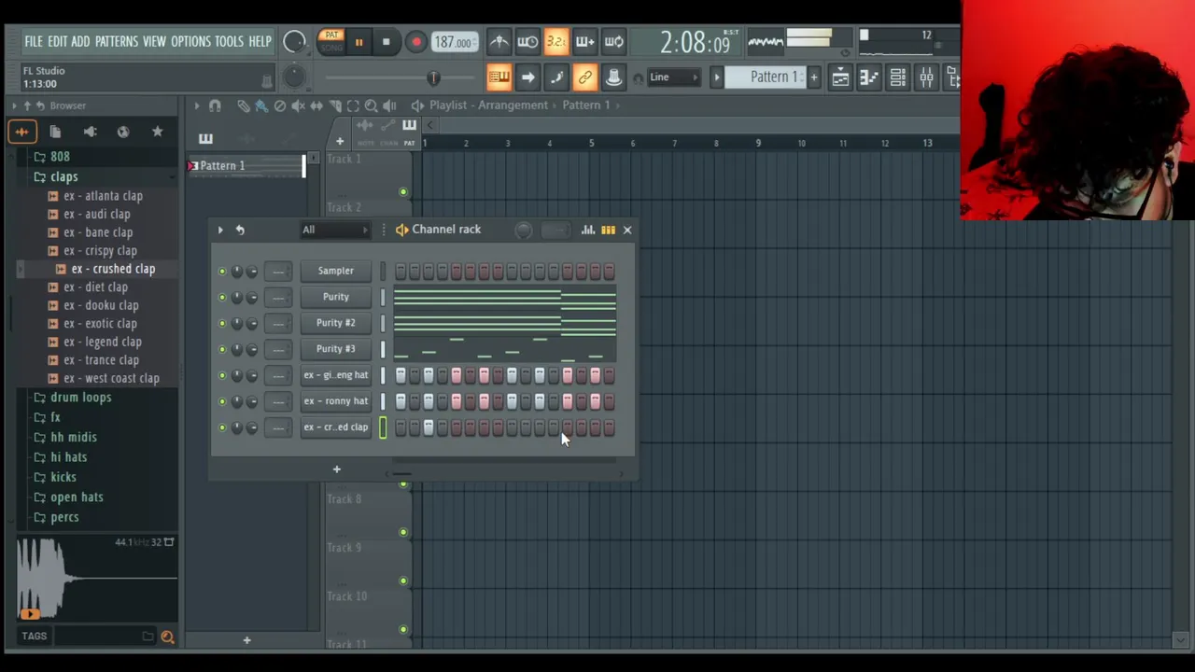Toggle the metronome icon
Image resolution: width=1195 pixels, height=672 pixels.
point(499,41)
